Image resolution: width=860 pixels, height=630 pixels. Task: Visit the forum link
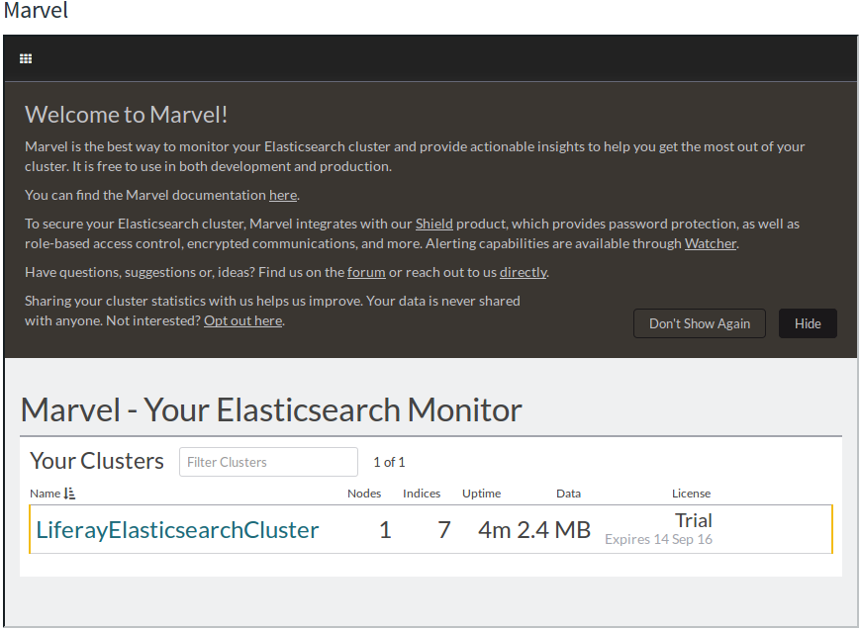coord(366,272)
